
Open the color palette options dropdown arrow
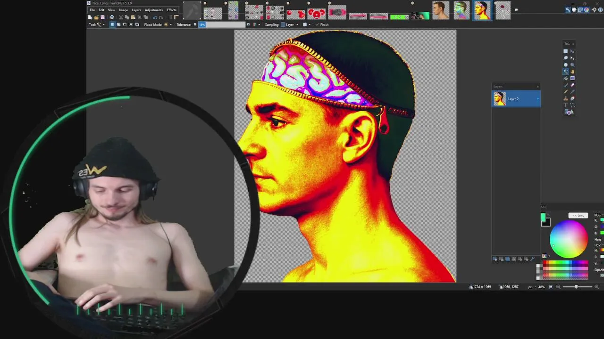(x=549, y=256)
